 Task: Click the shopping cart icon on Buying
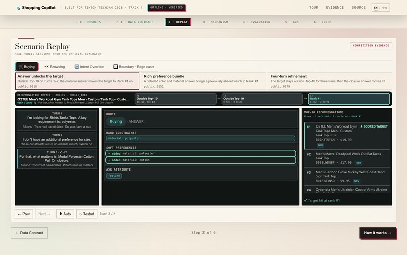pyautogui.click(x=21, y=67)
